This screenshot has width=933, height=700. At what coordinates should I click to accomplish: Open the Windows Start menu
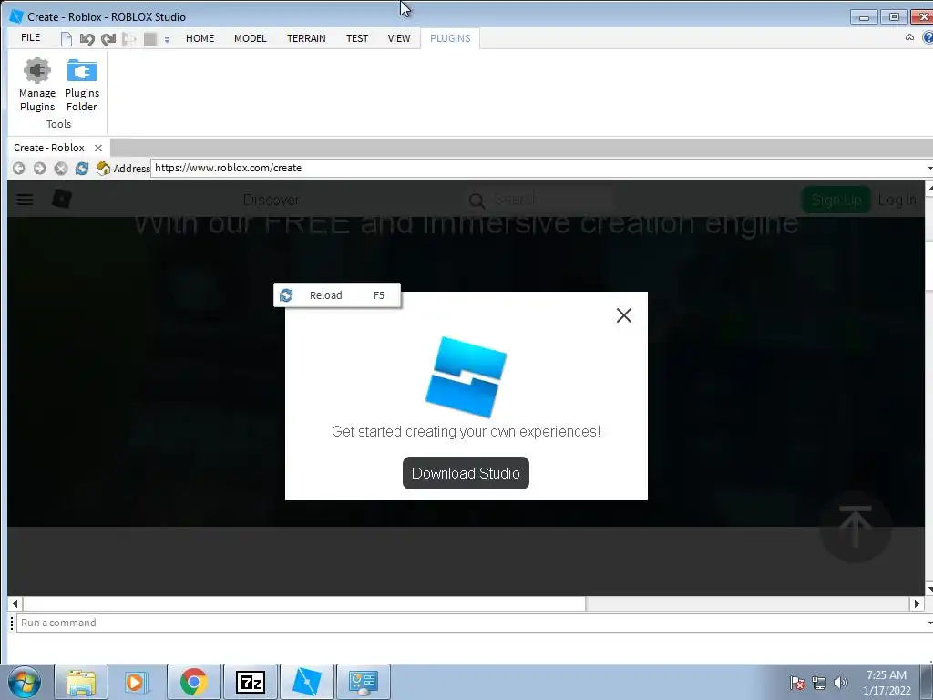pyautogui.click(x=24, y=682)
